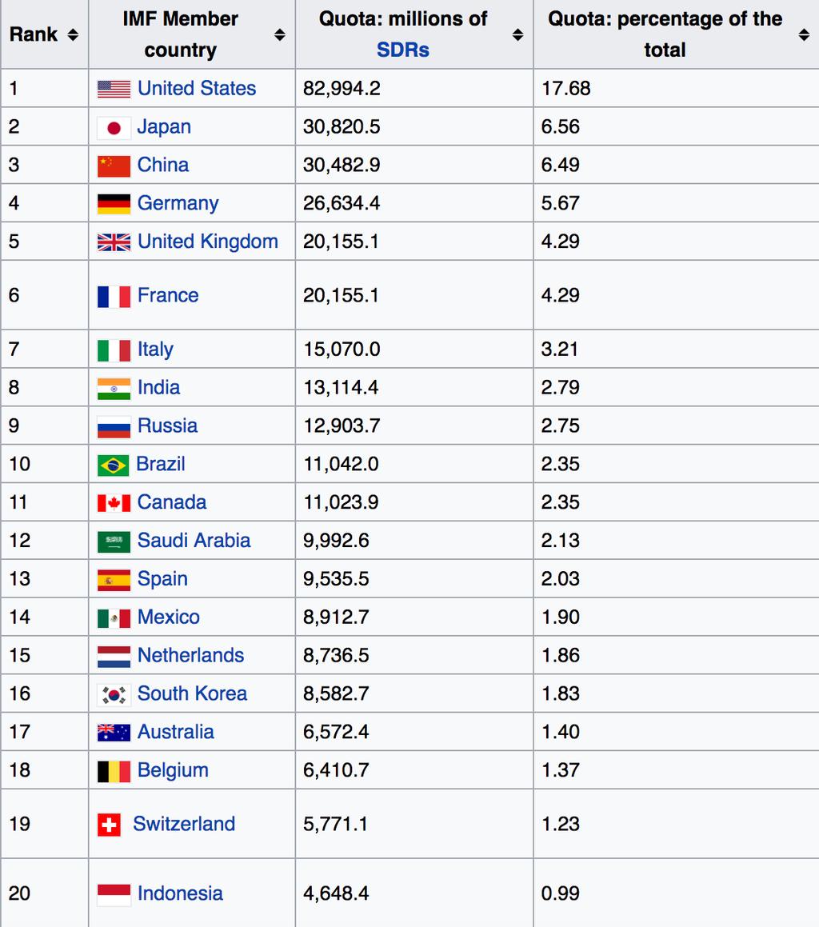Select the 13,114.4 quota cell

414,387
